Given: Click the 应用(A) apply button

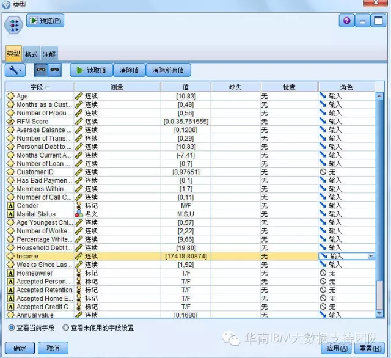Looking at the screenshot, I should pos(337,348).
